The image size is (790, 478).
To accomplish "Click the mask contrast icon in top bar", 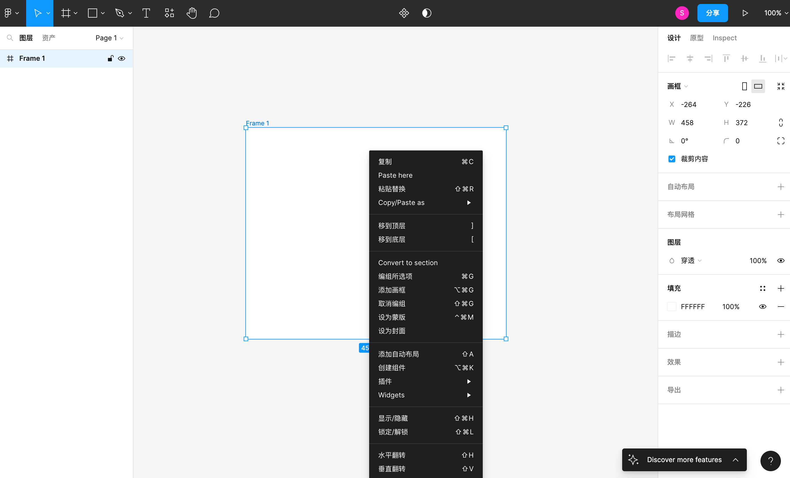I will tap(427, 13).
